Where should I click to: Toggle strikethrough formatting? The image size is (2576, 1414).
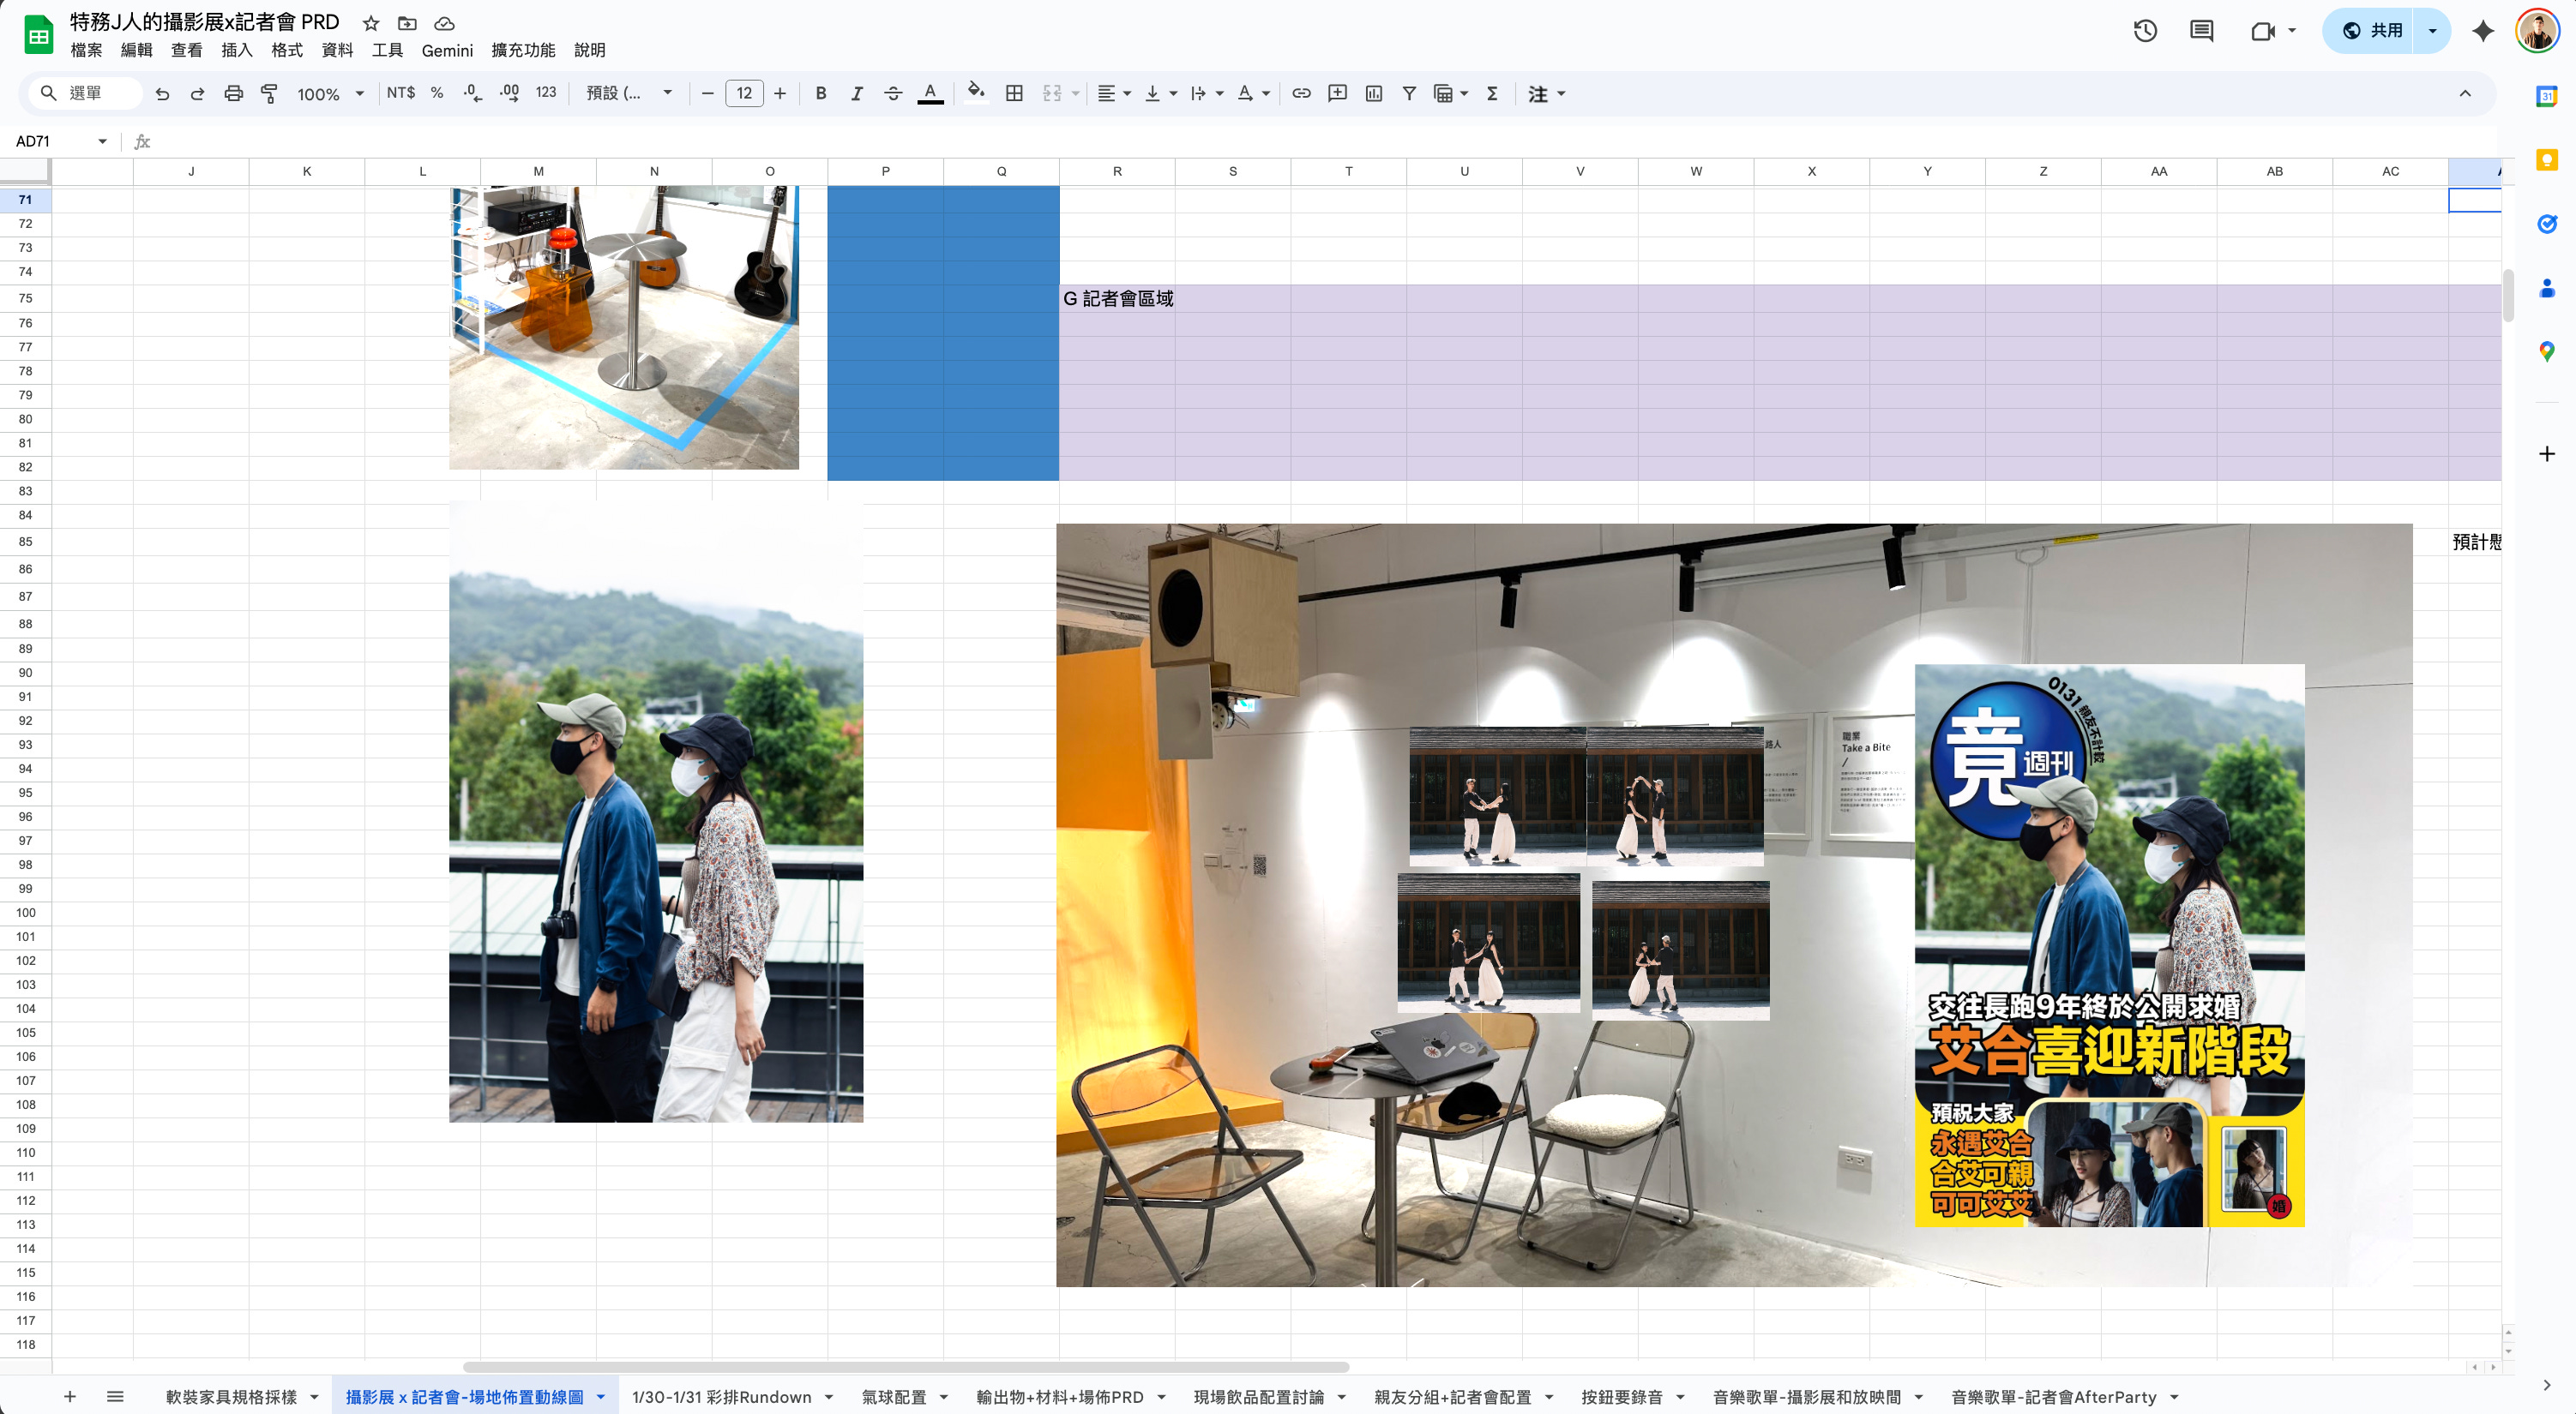tap(893, 93)
